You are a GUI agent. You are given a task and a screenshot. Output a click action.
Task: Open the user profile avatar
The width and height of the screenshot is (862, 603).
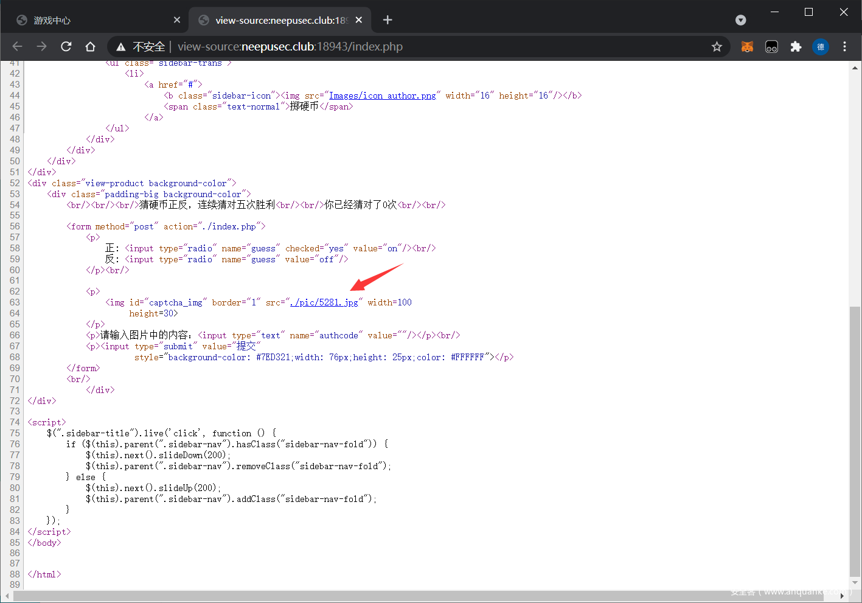[820, 47]
